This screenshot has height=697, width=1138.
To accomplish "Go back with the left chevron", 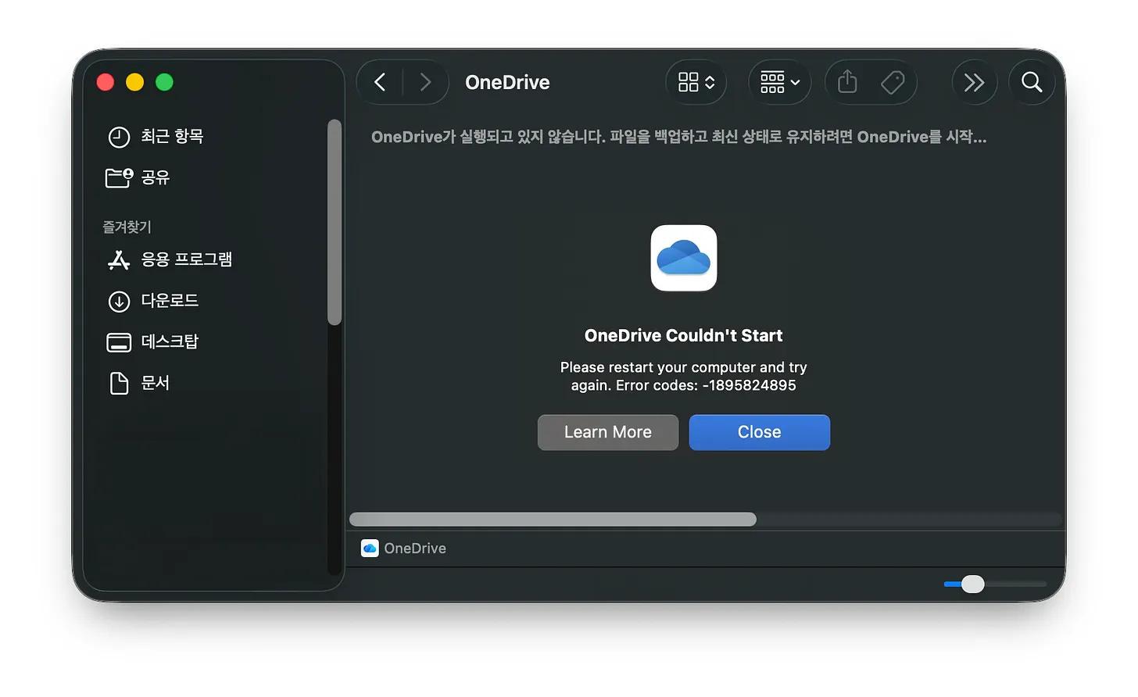I will point(380,82).
